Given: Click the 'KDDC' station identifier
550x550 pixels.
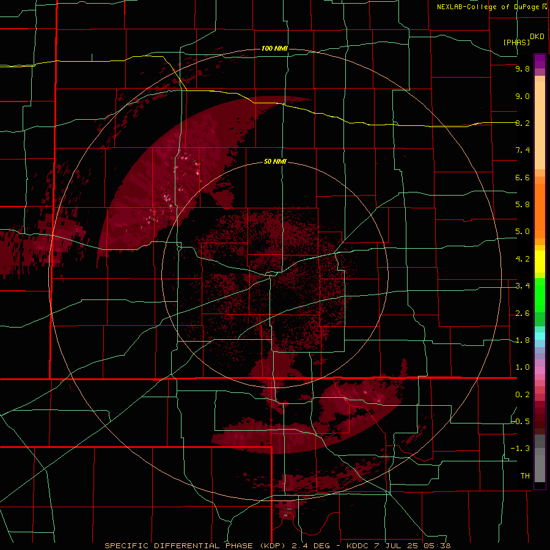Looking at the screenshot, I should click(x=357, y=546).
